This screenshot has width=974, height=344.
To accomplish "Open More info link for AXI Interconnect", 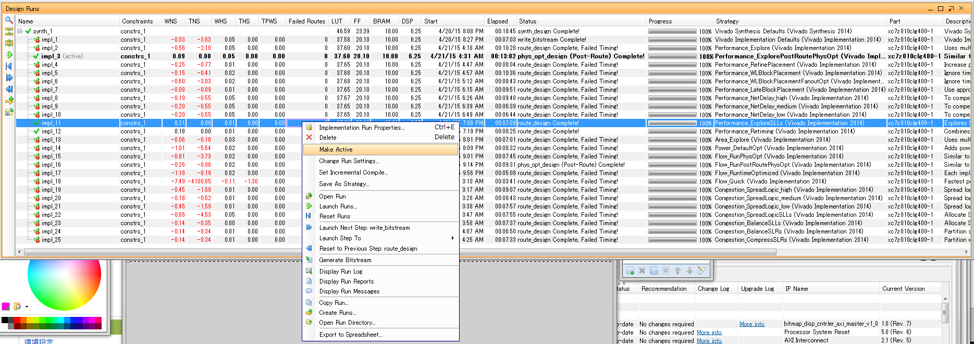I will click(x=709, y=341).
